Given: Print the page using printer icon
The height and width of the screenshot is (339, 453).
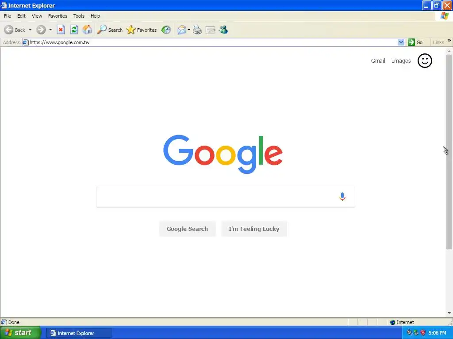Looking at the screenshot, I should [x=197, y=30].
